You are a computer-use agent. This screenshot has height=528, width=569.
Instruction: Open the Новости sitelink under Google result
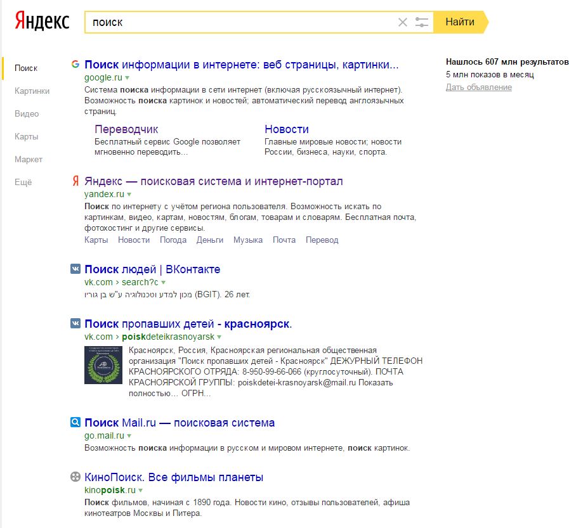pos(287,129)
